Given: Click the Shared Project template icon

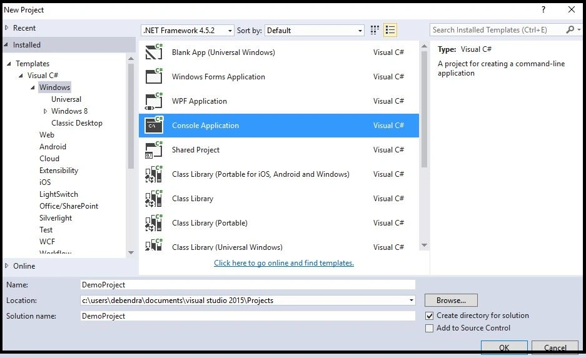Looking at the screenshot, I should point(154,150).
